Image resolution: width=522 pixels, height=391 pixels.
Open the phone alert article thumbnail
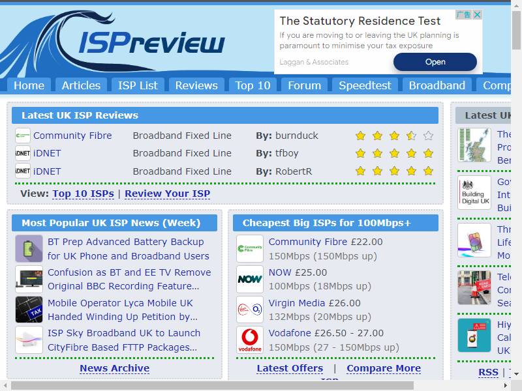[x=474, y=336]
